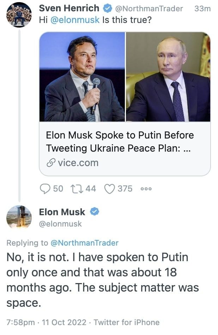Open the Putin photo in link card

pos(168,77)
